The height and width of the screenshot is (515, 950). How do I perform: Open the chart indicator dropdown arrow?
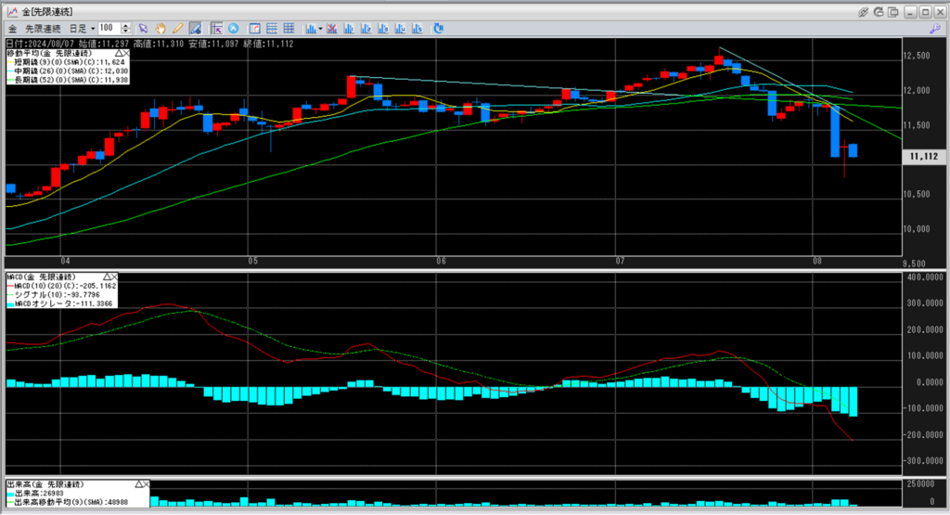coord(320,29)
